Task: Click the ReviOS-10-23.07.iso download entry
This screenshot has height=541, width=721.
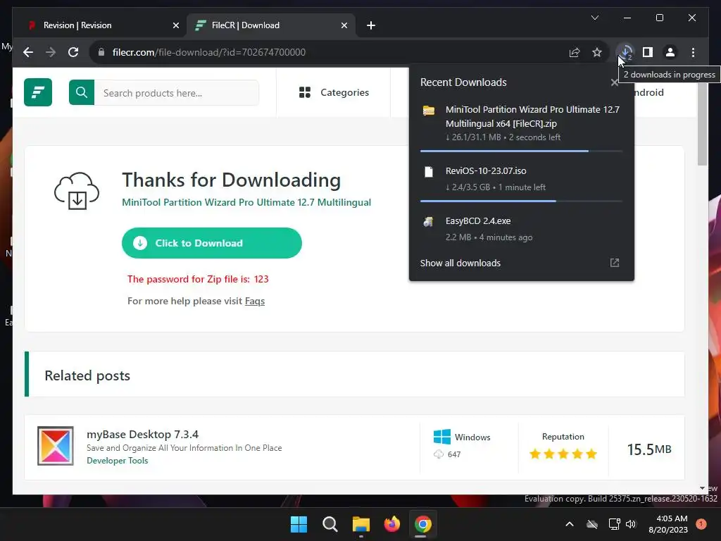Action: click(521, 178)
